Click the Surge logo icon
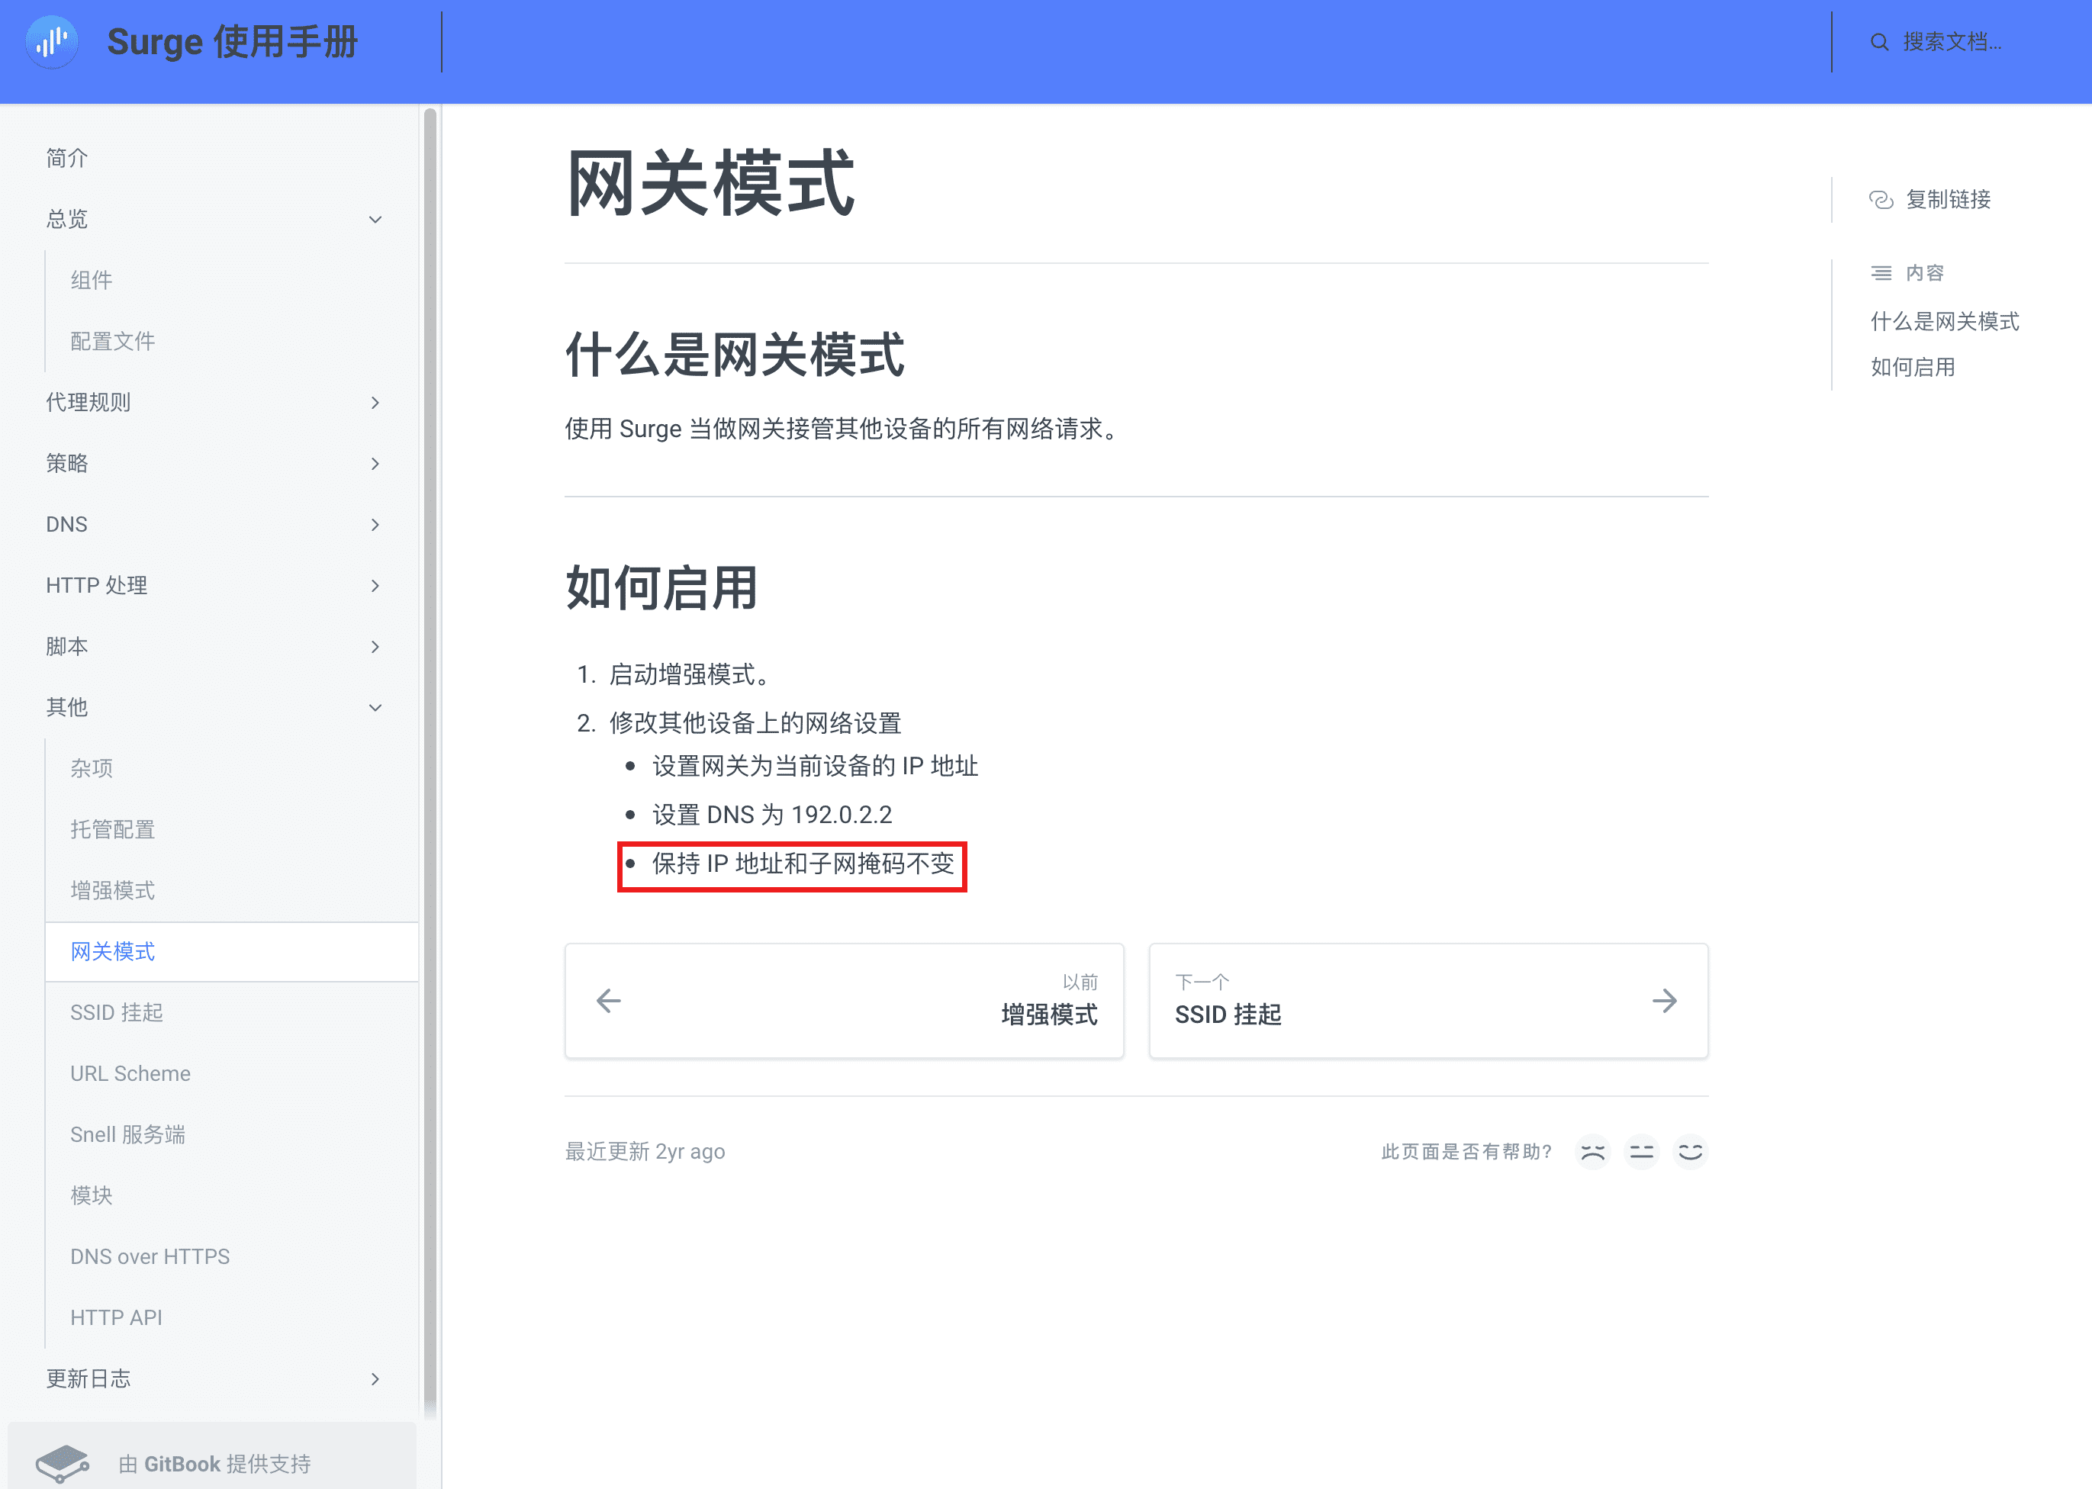 (51, 42)
